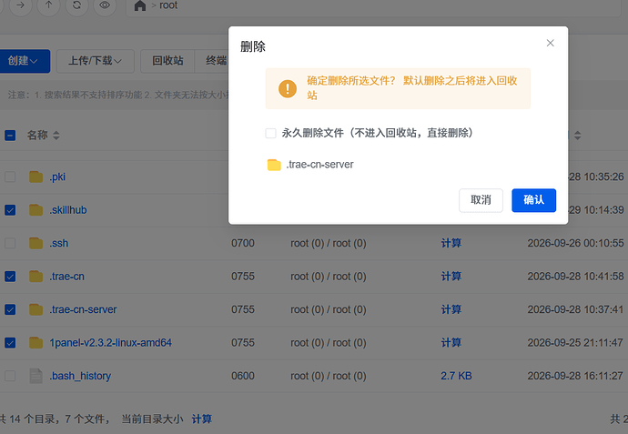
Task: Uncheck the .trae-cn row checkbox
Action: (x=10, y=277)
